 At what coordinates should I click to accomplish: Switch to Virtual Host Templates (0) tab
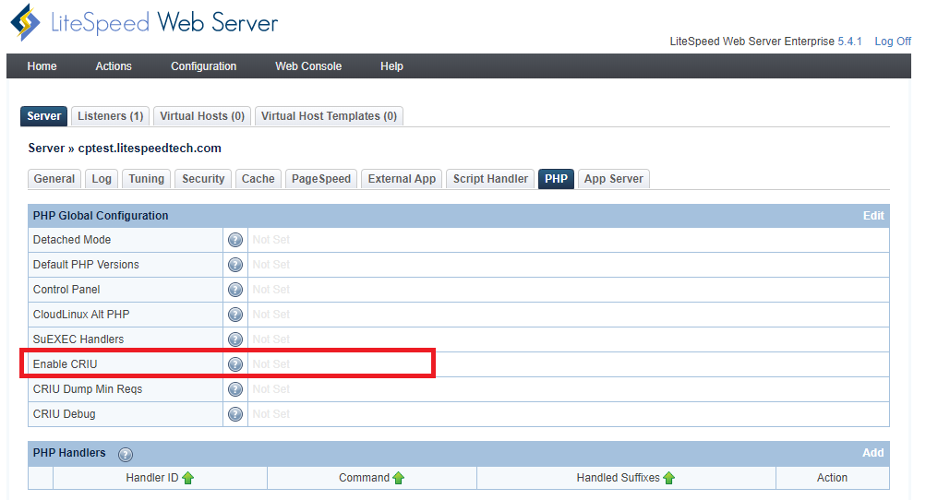coord(329,116)
